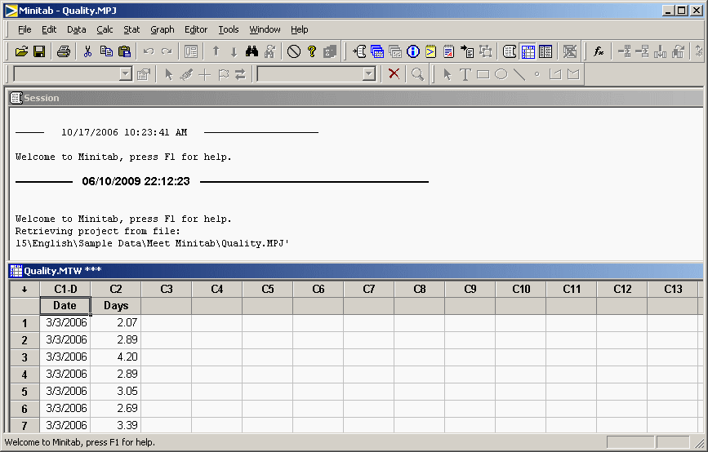Click the Undo arrow icon

coord(149,51)
